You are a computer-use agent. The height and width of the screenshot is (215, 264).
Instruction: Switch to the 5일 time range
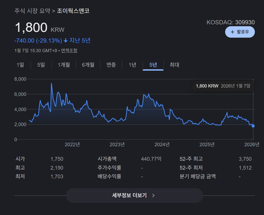(41, 65)
